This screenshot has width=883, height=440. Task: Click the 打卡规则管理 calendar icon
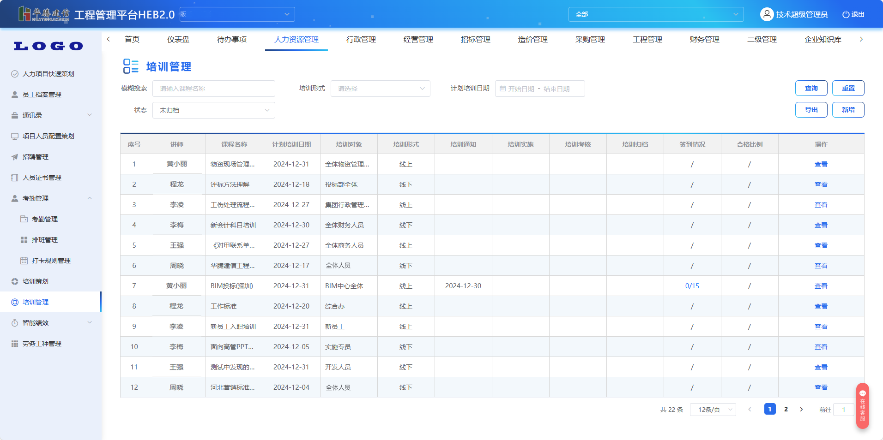24,261
